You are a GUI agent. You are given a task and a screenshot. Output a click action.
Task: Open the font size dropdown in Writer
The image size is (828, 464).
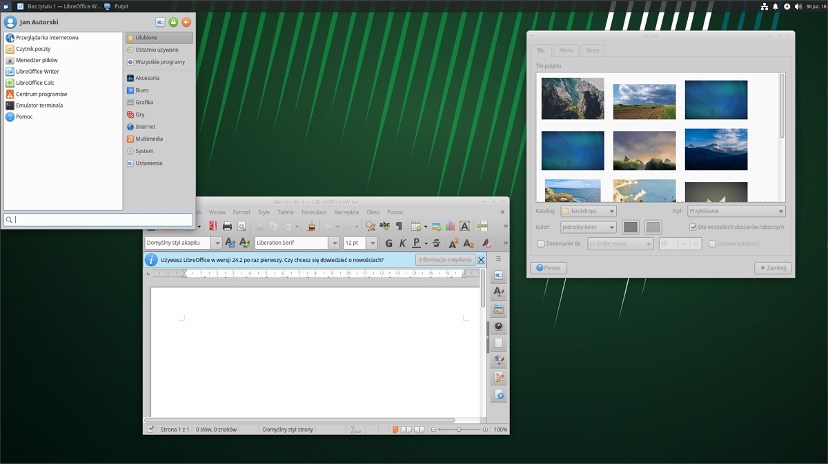pyautogui.click(x=373, y=243)
